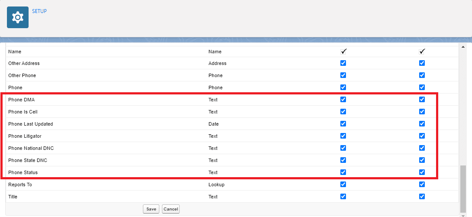Select the Phone Status field label
472x217 pixels.
click(x=23, y=172)
